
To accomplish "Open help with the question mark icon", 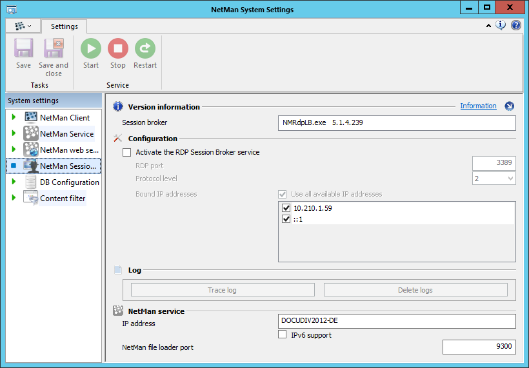I will coord(516,25).
